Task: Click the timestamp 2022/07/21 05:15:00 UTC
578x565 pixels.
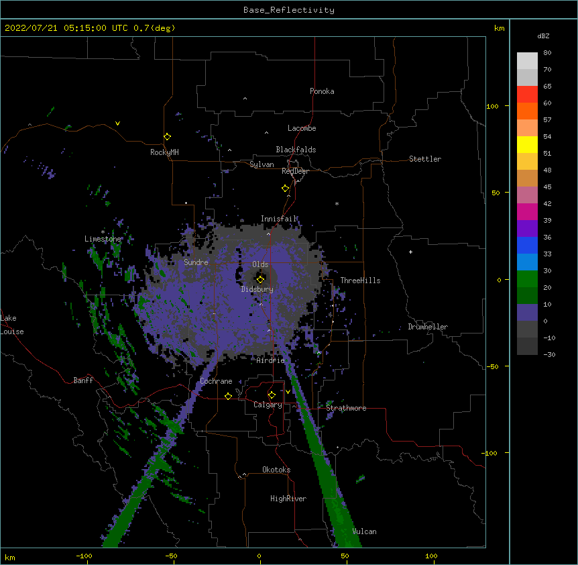Action: coord(66,28)
